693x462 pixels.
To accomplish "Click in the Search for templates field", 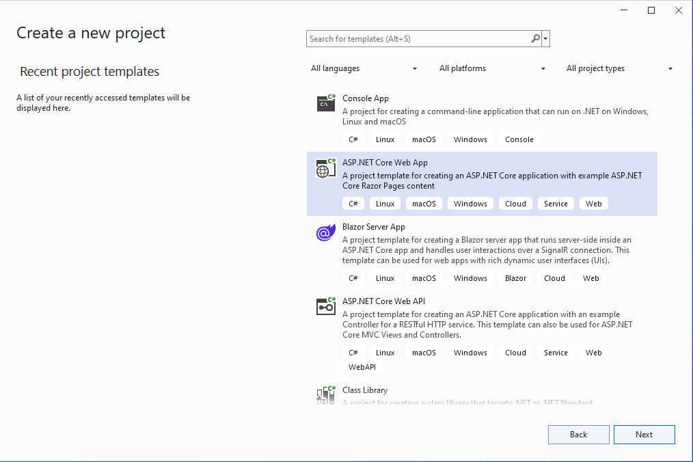I will [418, 39].
